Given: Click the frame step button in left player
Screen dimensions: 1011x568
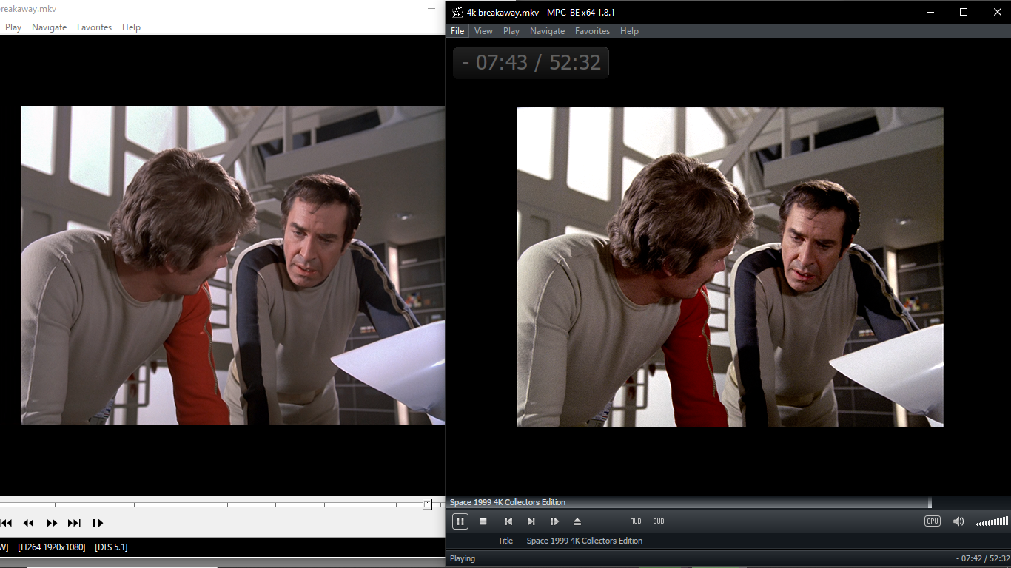Looking at the screenshot, I should click(x=98, y=523).
